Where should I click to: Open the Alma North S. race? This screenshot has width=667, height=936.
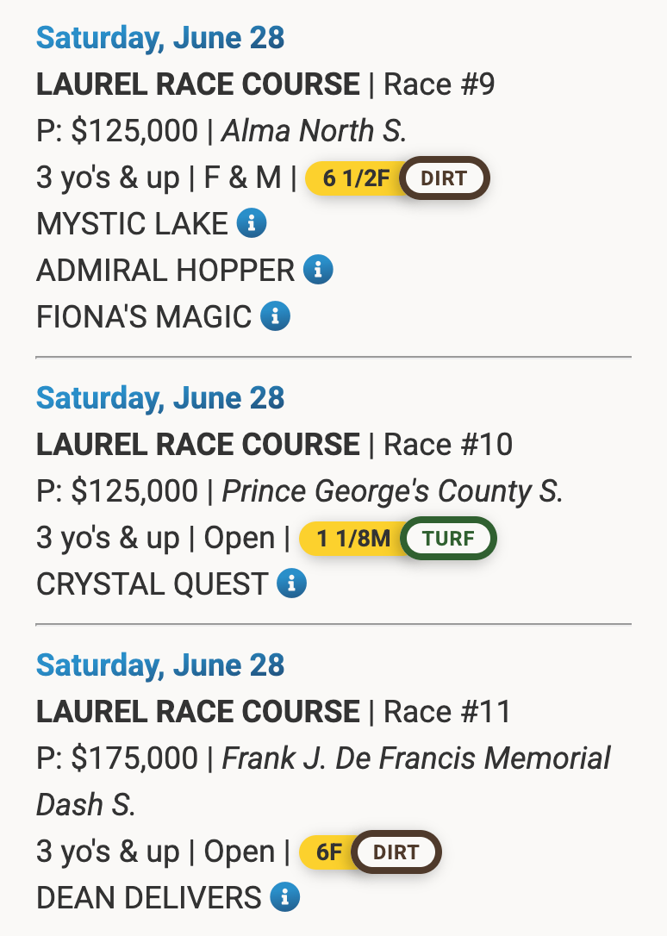[x=314, y=131]
